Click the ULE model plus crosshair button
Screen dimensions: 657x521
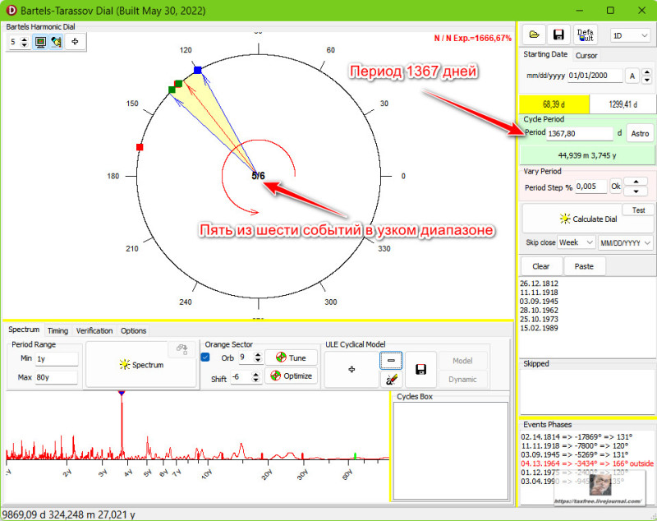(x=351, y=369)
